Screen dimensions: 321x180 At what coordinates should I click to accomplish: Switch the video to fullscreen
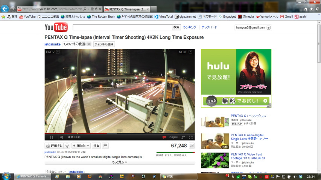pyautogui.click(x=190, y=137)
